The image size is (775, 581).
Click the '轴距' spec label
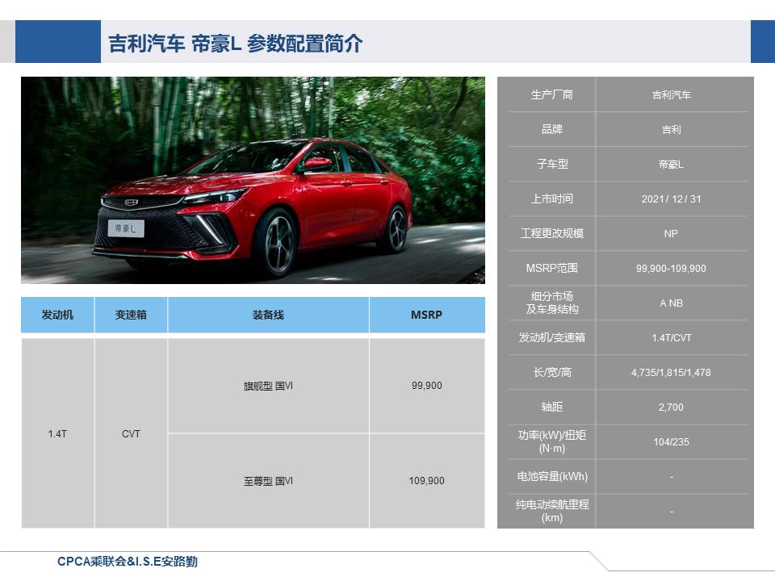[x=552, y=407]
